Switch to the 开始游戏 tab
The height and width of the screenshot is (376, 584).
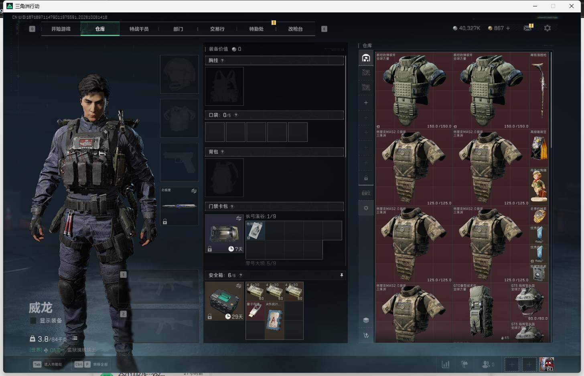61,29
